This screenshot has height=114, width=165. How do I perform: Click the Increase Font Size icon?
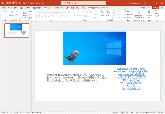62,12
